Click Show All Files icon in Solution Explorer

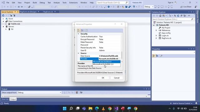point(185,16)
